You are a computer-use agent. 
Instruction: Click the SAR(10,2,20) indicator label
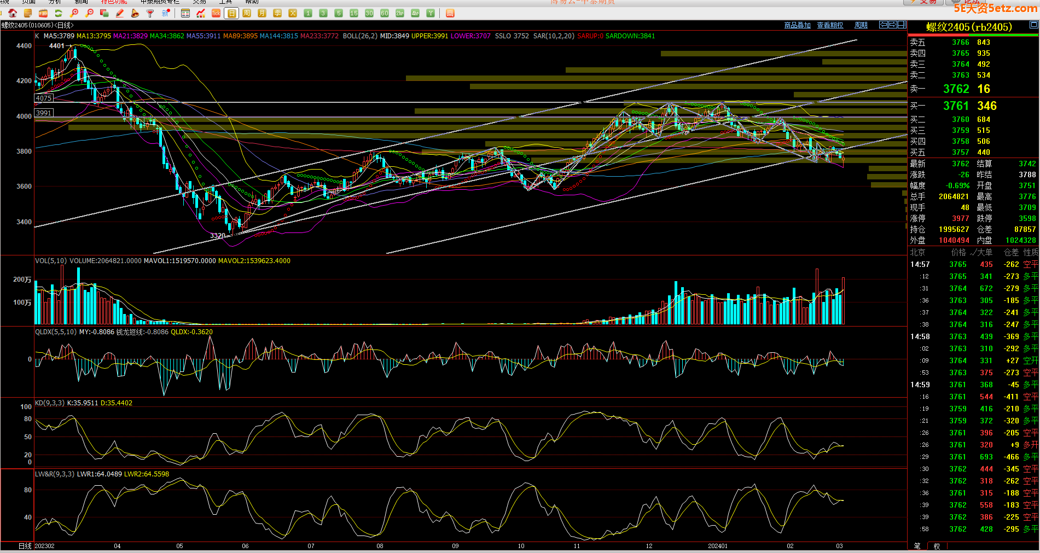coord(554,36)
